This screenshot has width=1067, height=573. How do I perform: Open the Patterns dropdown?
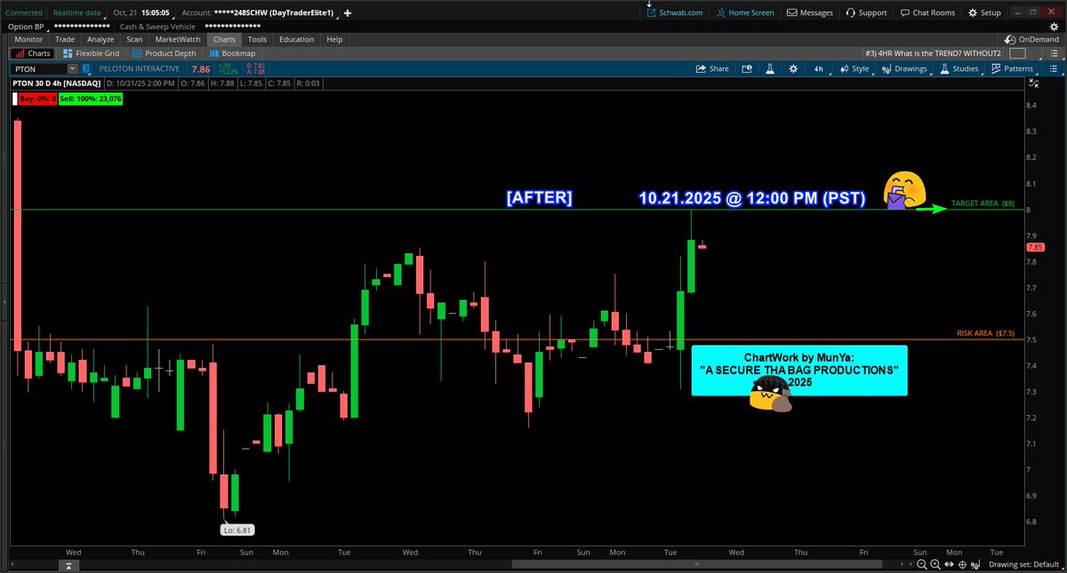[1014, 68]
